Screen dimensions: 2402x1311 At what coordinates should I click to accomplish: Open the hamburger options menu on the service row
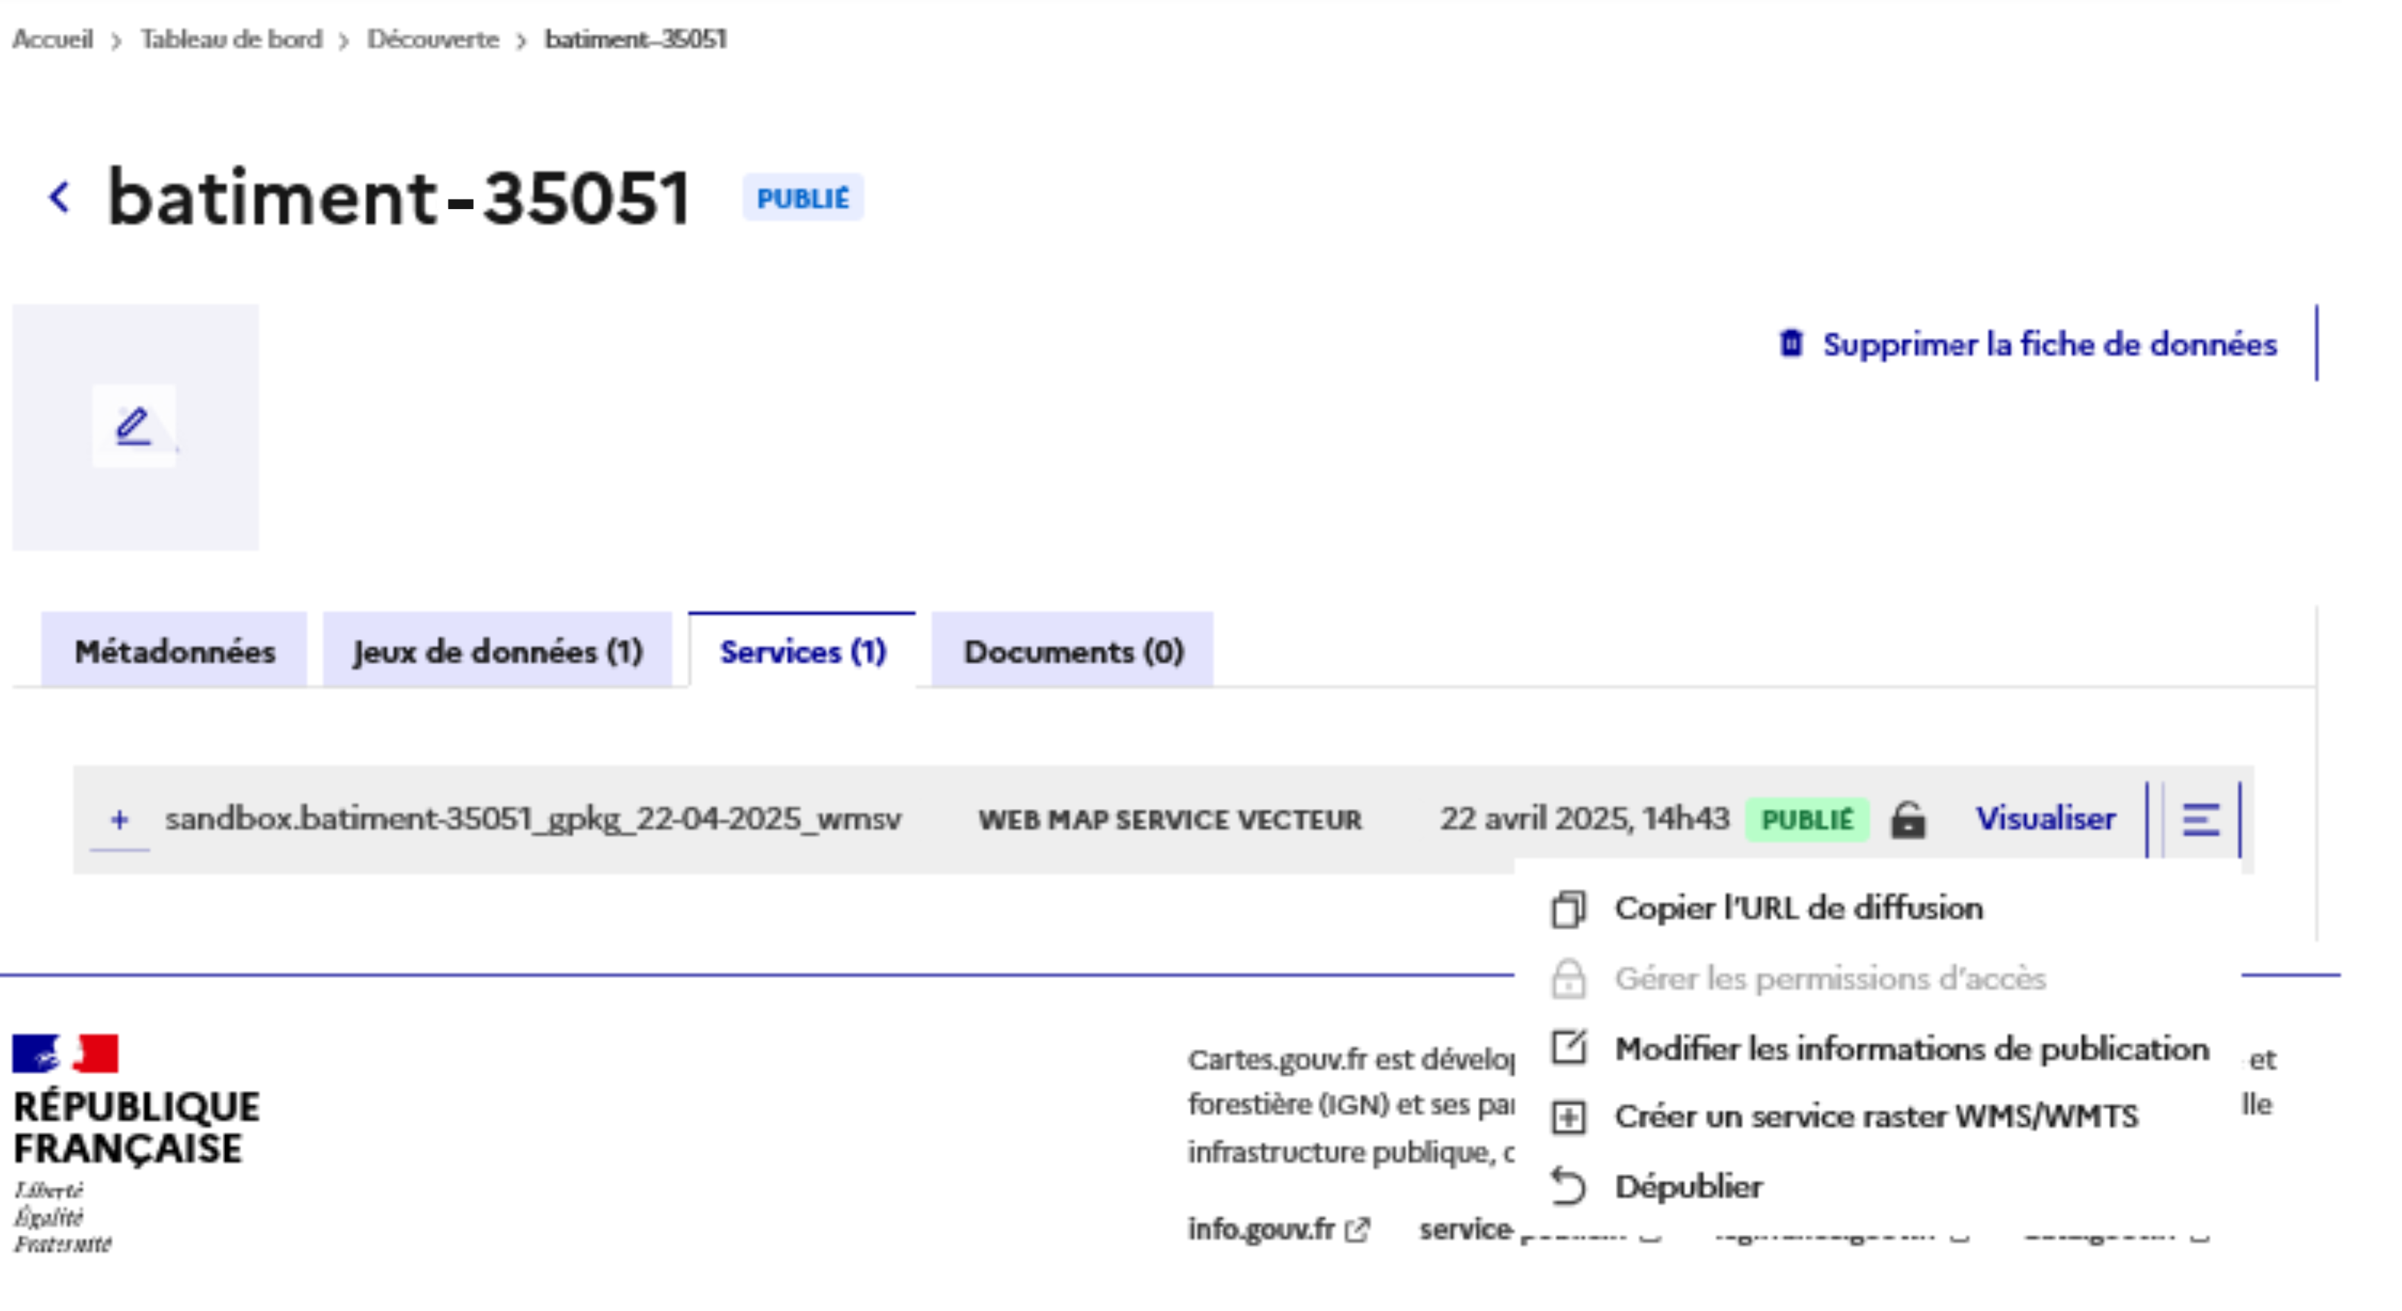coord(2200,819)
